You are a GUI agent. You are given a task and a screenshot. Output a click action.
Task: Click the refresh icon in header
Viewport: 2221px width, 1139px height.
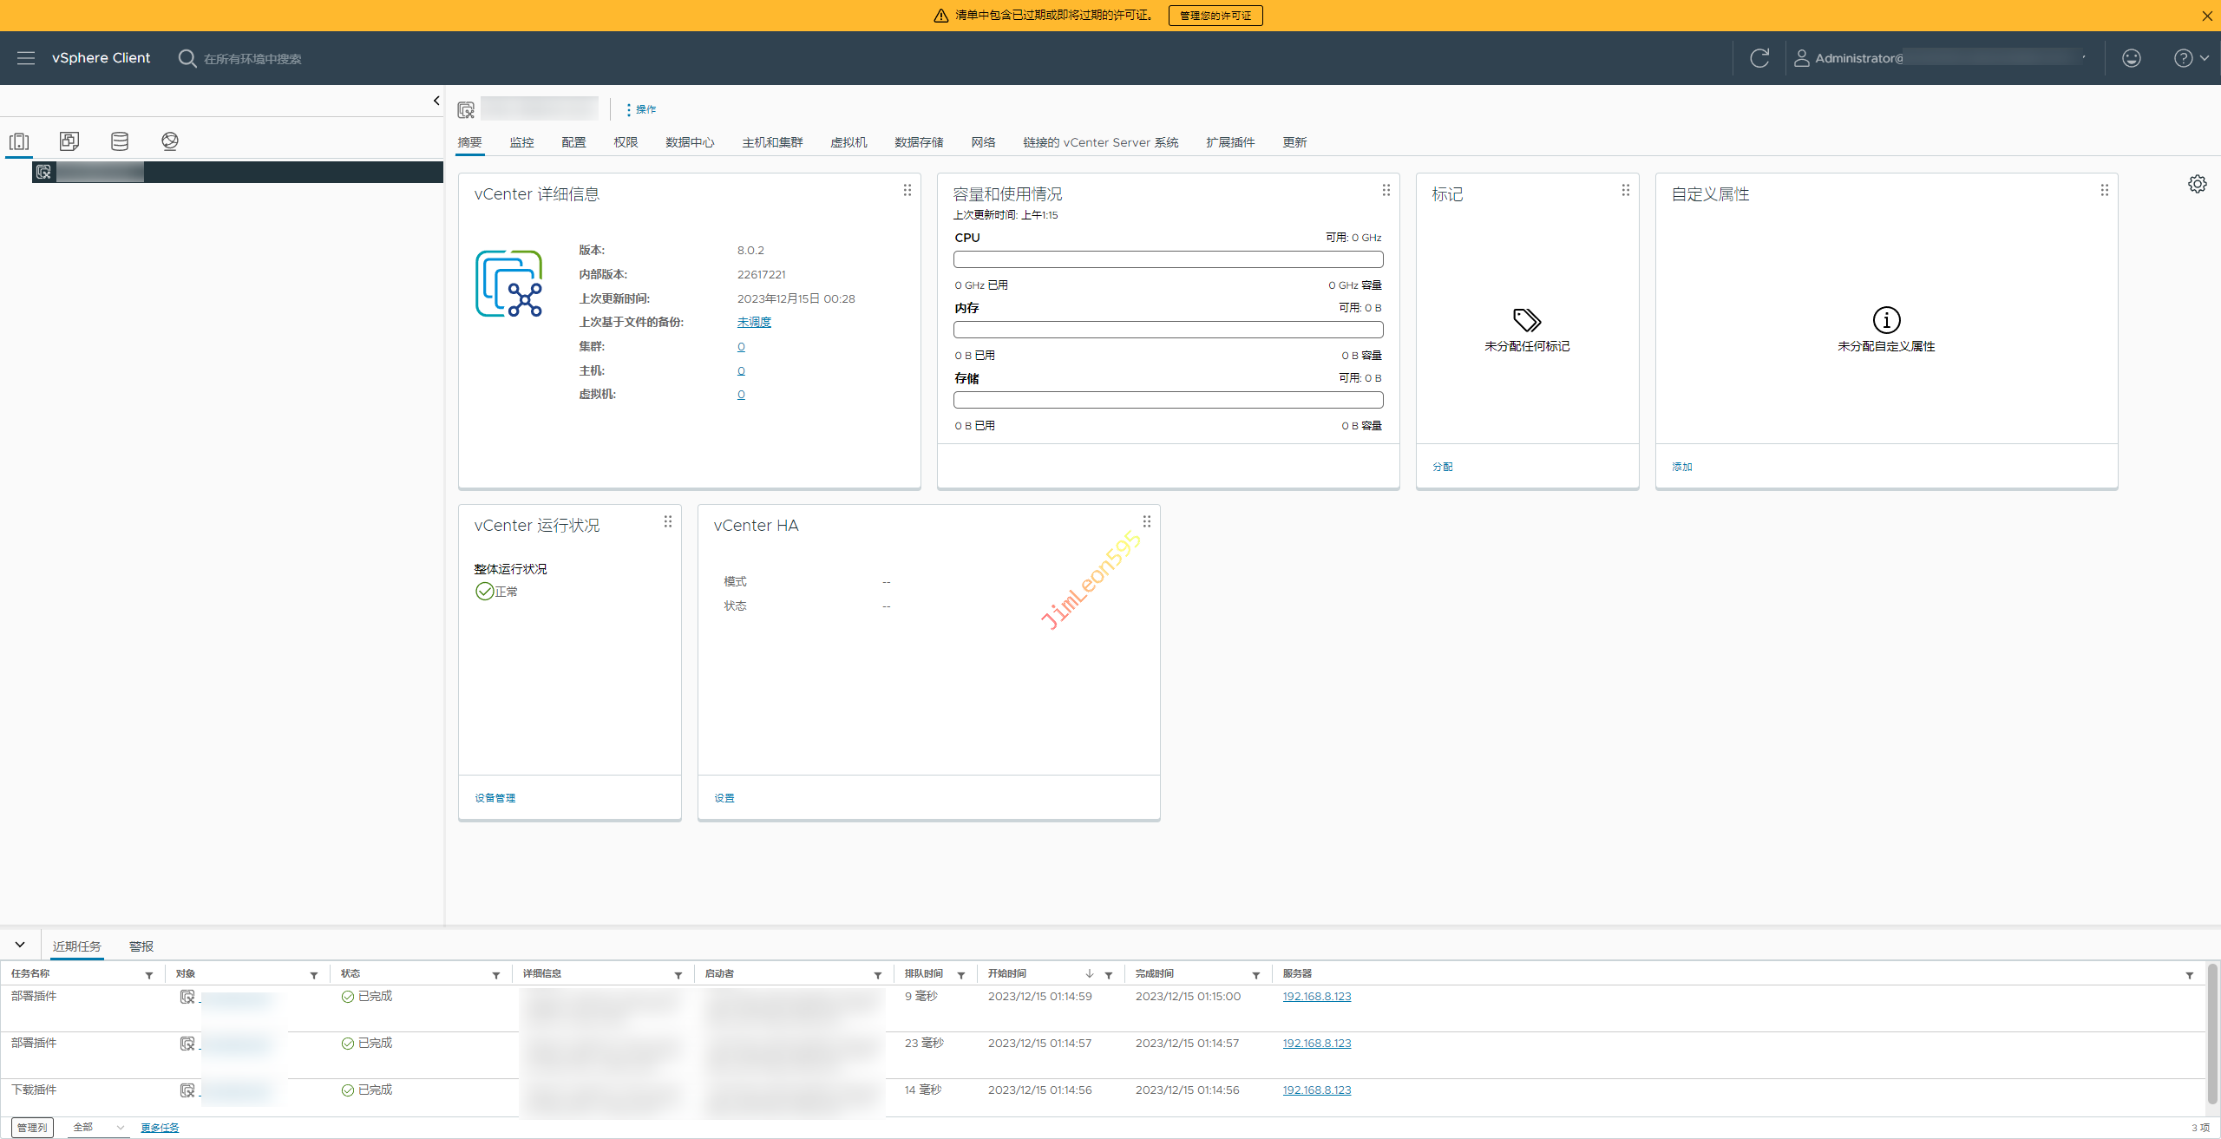(1759, 58)
